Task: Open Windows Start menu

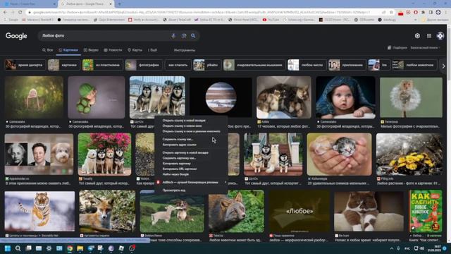Action: (8, 248)
